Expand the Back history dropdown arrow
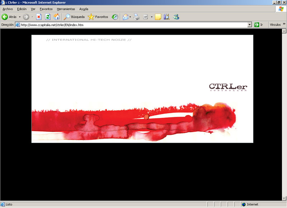Screen dimensions: 287x208 point(20,17)
